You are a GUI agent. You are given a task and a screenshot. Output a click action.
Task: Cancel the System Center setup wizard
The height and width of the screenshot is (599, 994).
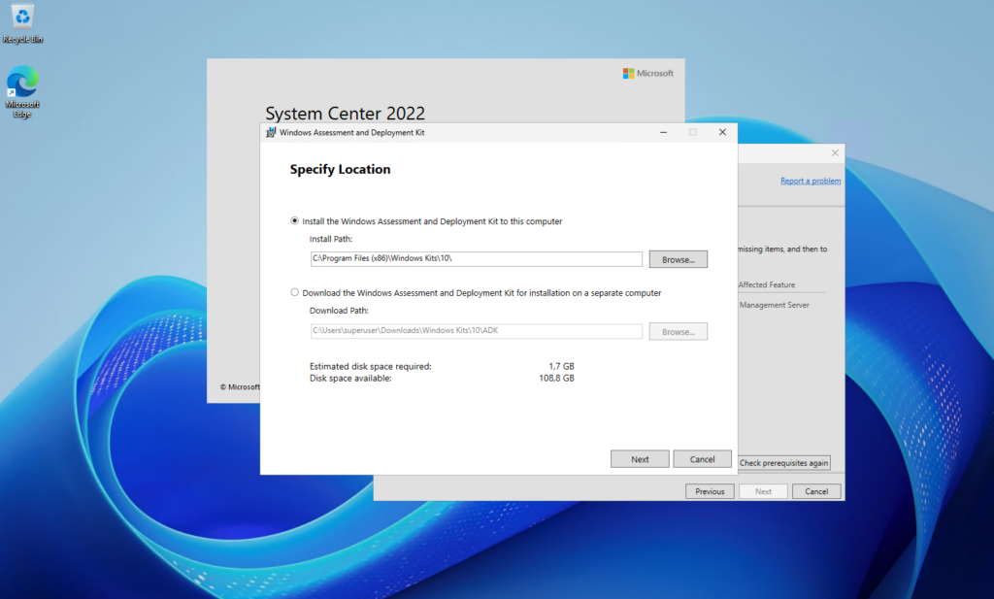point(816,491)
